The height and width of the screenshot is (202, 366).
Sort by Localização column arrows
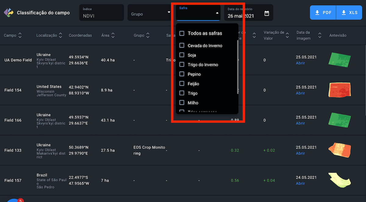pyautogui.click(x=60, y=35)
